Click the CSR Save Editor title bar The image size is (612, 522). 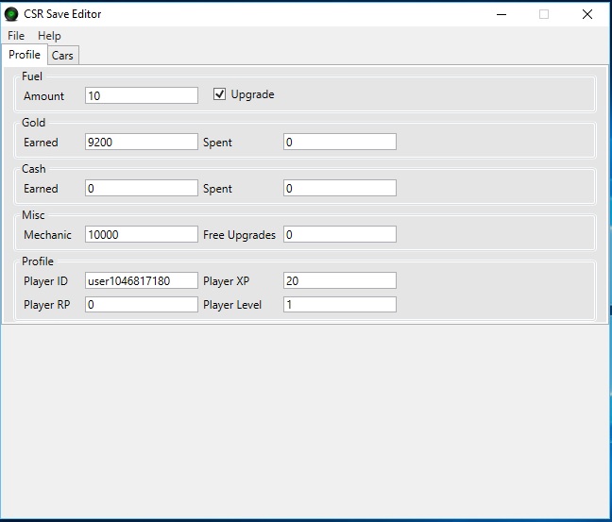click(x=283, y=14)
